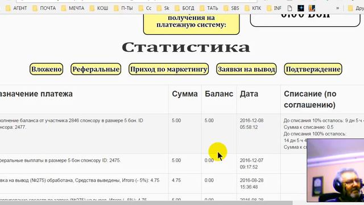This screenshot has height=205, width=364.
Task: Open the Cc bookmark folder
Action: click(x=145, y=8)
